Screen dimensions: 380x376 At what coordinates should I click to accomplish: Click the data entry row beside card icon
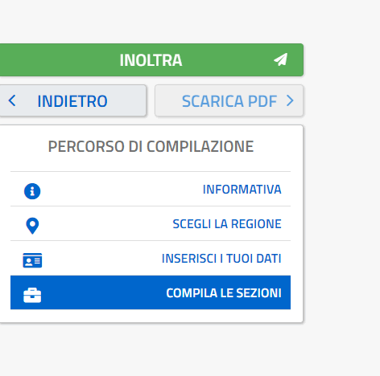tap(151, 258)
